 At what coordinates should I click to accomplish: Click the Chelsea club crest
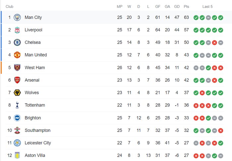[x=17, y=43]
